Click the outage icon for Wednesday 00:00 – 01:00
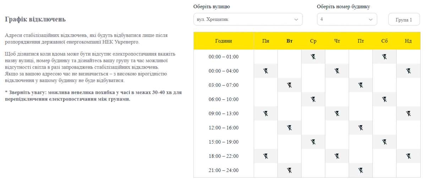426x195 pixels. (x=313, y=57)
